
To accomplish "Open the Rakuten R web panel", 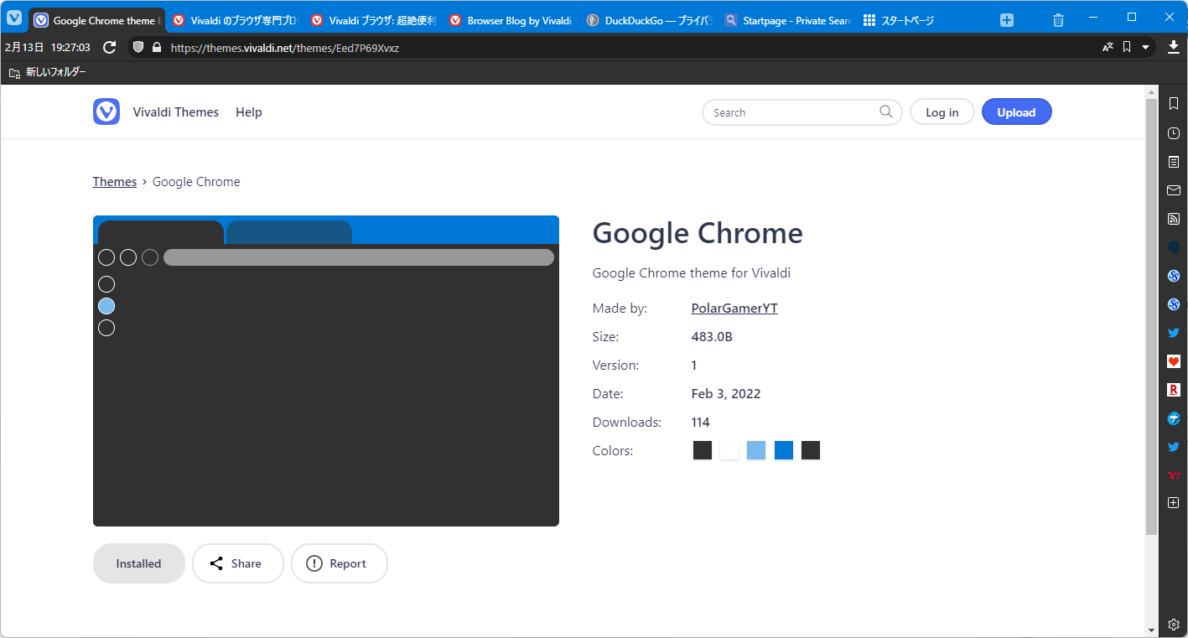I will (1174, 390).
